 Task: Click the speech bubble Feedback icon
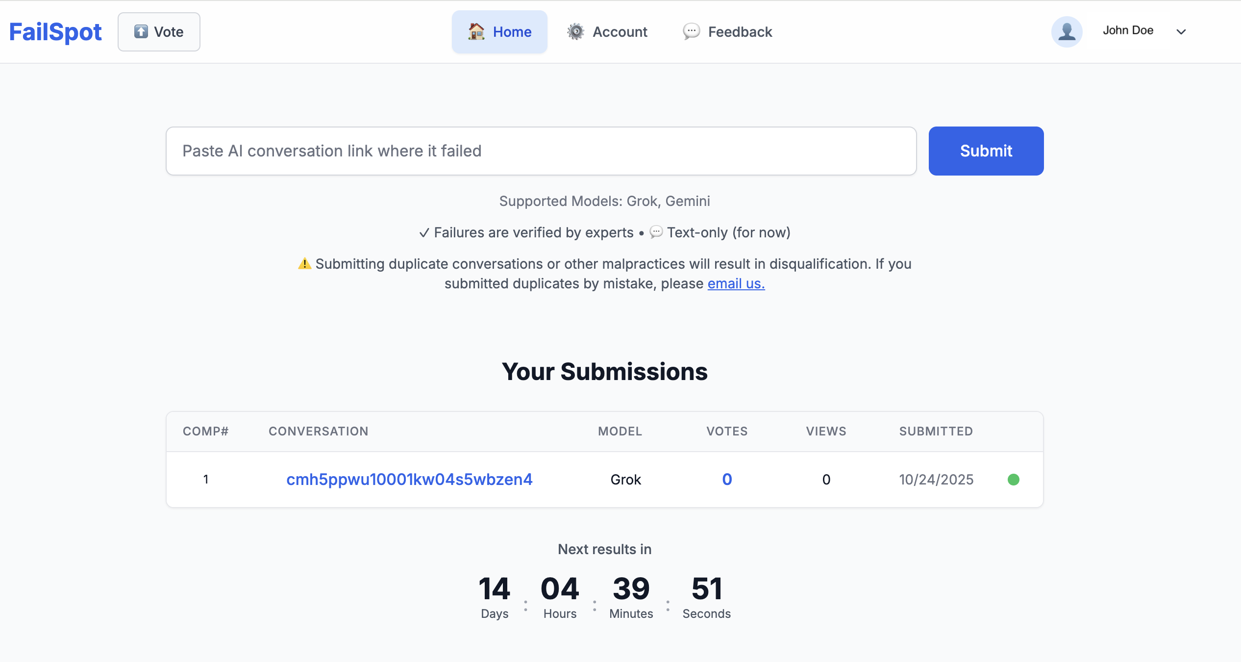[x=691, y=32]
